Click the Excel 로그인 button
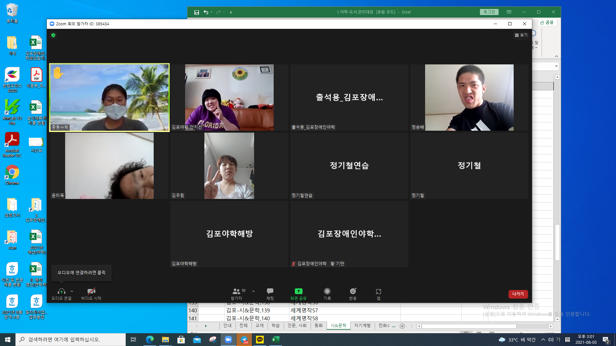This screenshot has height=346, width=616. [489, 12]
